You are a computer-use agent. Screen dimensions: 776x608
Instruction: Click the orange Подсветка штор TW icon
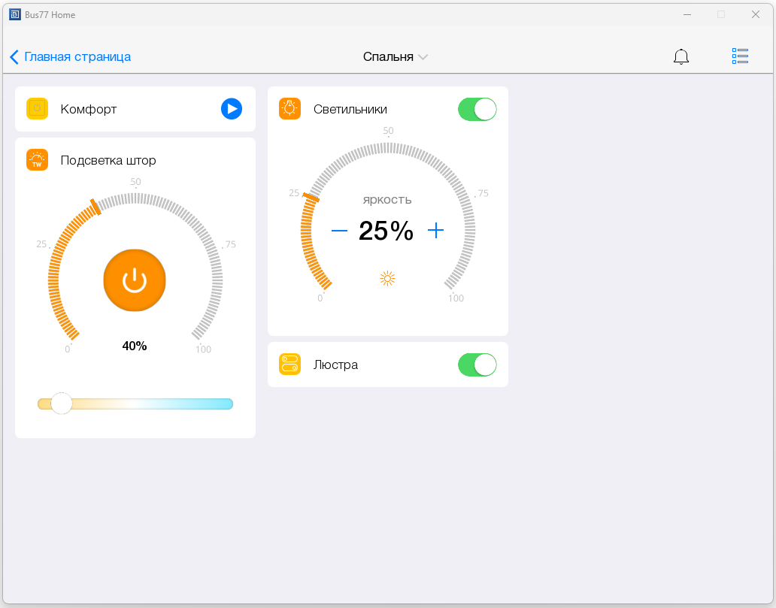click(37, 160)
